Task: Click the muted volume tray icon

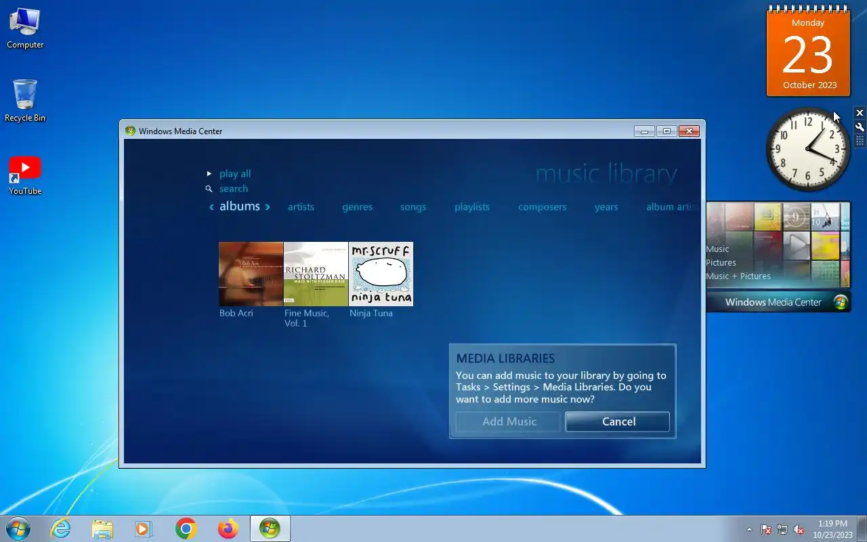Action: [799, 529]
